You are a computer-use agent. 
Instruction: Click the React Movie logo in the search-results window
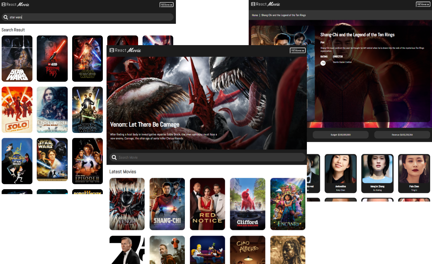(x=15, y=4)
